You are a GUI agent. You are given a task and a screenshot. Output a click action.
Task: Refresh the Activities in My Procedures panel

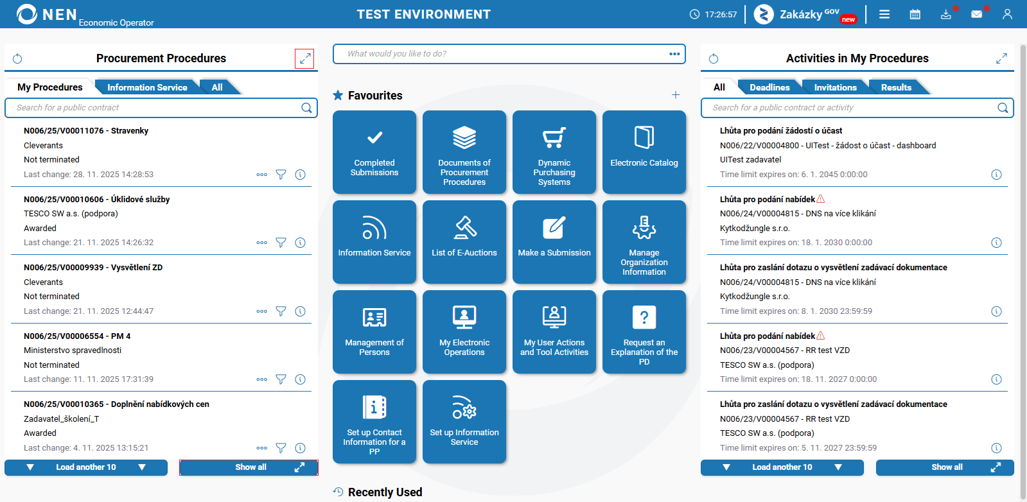714,58
